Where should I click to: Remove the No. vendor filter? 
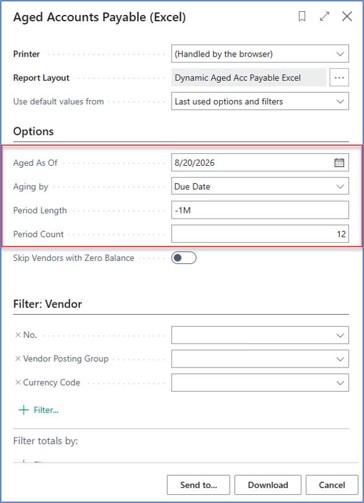pos(18,335)
